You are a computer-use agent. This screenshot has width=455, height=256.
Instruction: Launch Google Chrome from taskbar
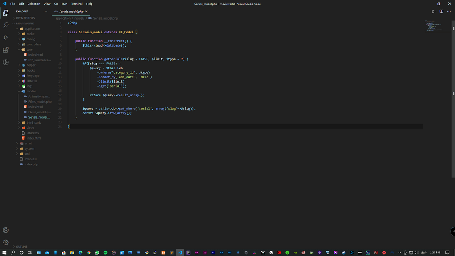coord(89,252)
